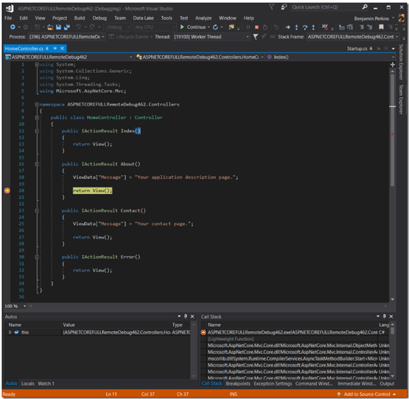Open the File menu
The width and height of the screenshot is (409, 399).
[8, 18]
